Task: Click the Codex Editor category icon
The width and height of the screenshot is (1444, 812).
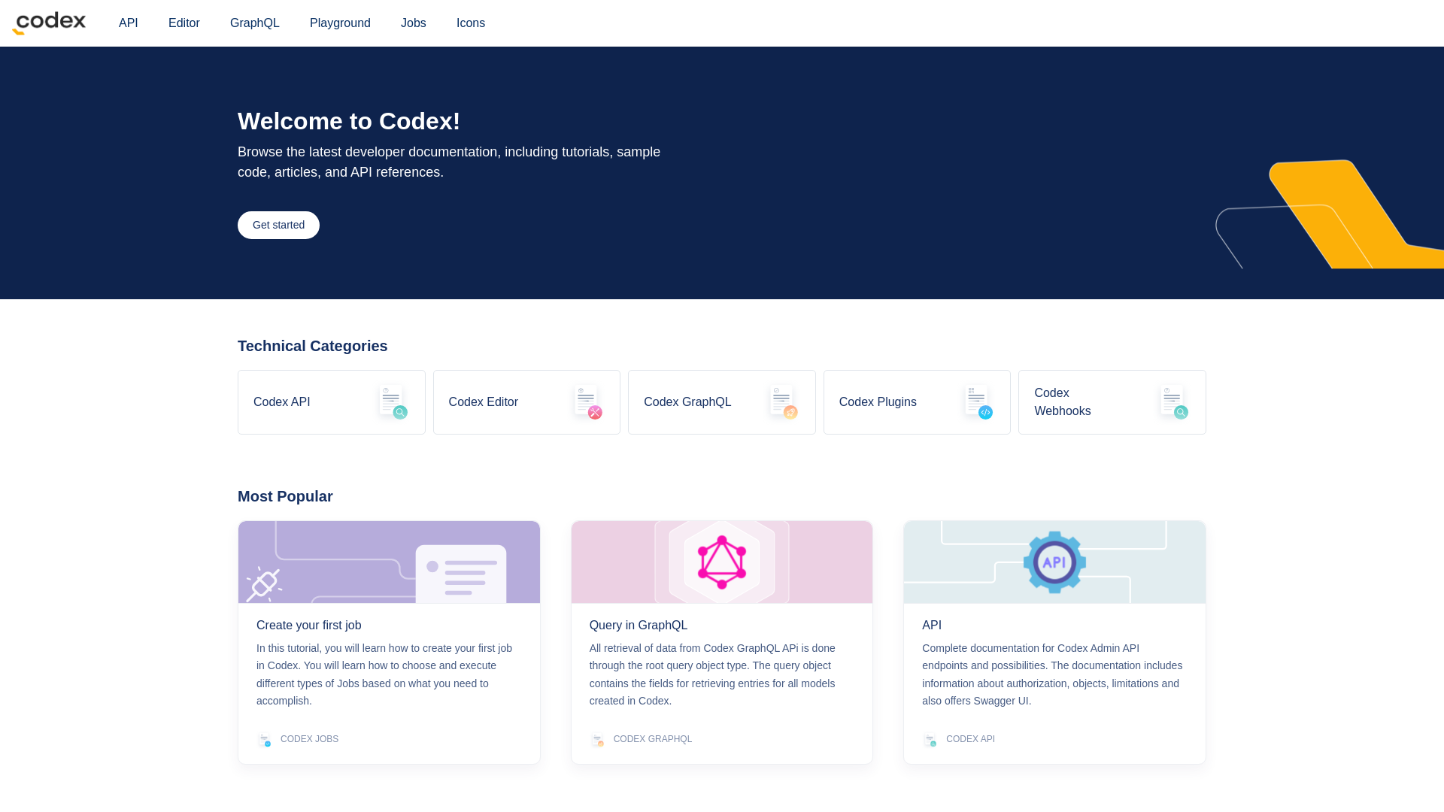Action: coord(588,402)
